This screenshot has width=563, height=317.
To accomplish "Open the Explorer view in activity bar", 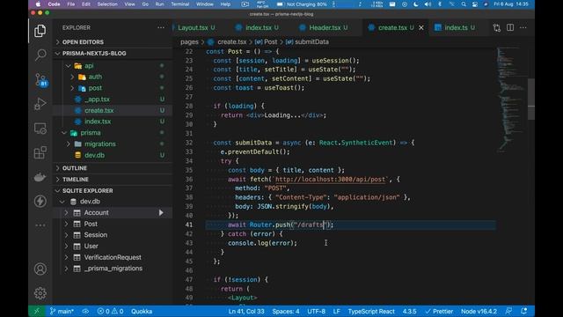I will coord(40,31).
